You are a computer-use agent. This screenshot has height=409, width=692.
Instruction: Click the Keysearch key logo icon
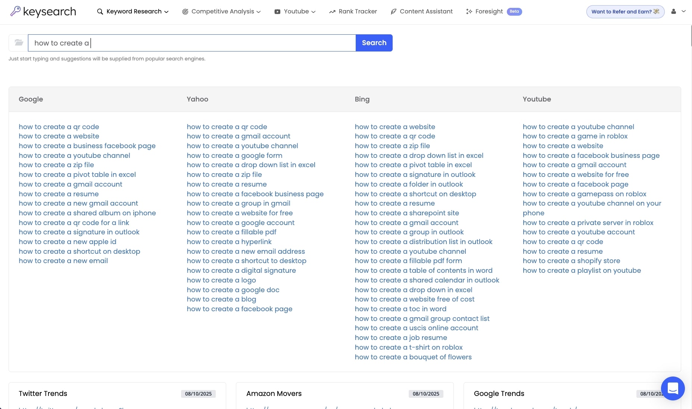click(x=15, y=11)
